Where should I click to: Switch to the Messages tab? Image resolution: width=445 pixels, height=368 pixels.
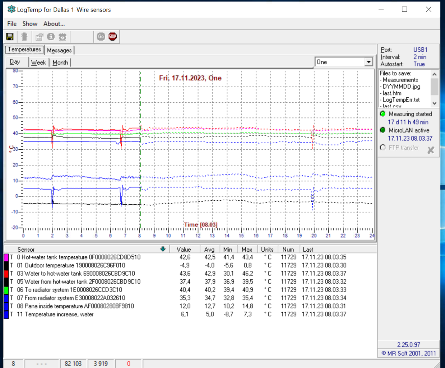pos(59,50)
